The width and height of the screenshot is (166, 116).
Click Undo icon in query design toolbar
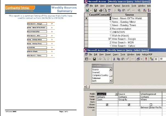(x=133, y=59)
